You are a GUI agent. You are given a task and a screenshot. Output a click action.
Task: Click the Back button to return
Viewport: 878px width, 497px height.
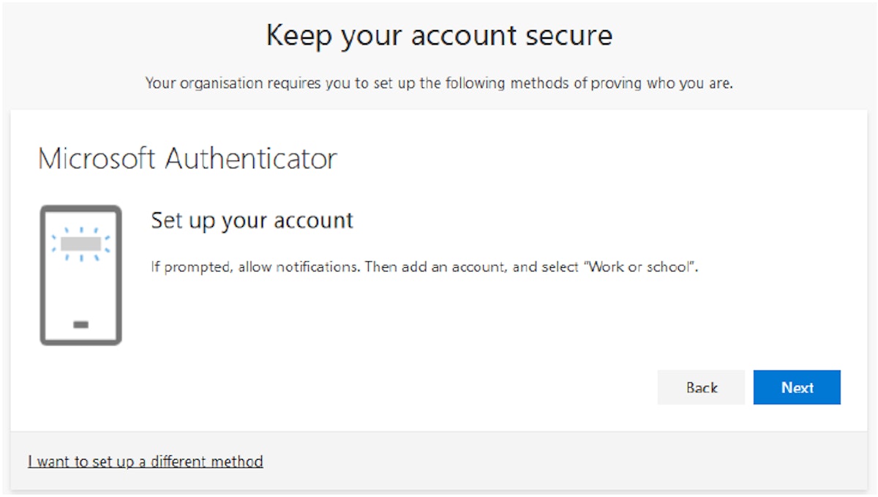(x=701, y=387)
